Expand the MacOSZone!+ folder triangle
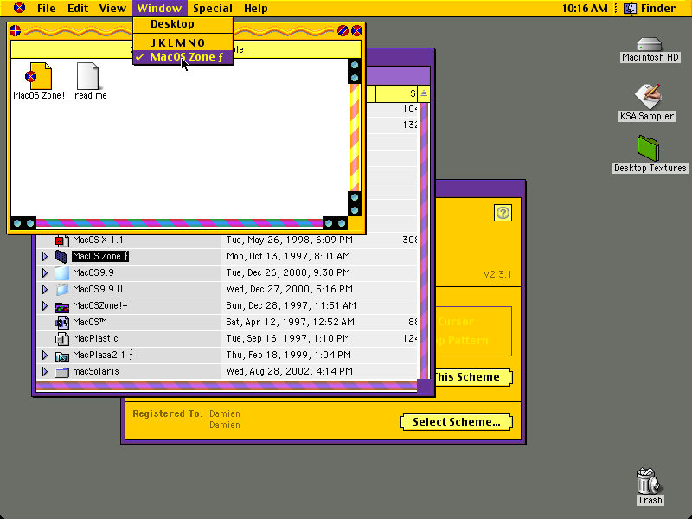Screen dimensions: 692x519 click(x=45, y=306)
